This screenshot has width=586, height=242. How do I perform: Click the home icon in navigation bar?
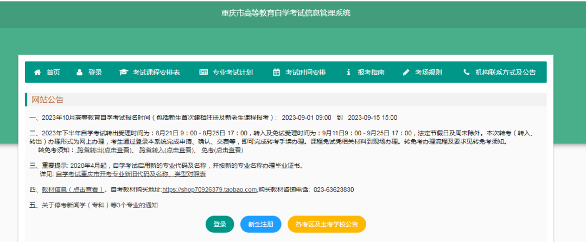coord(37,73)
